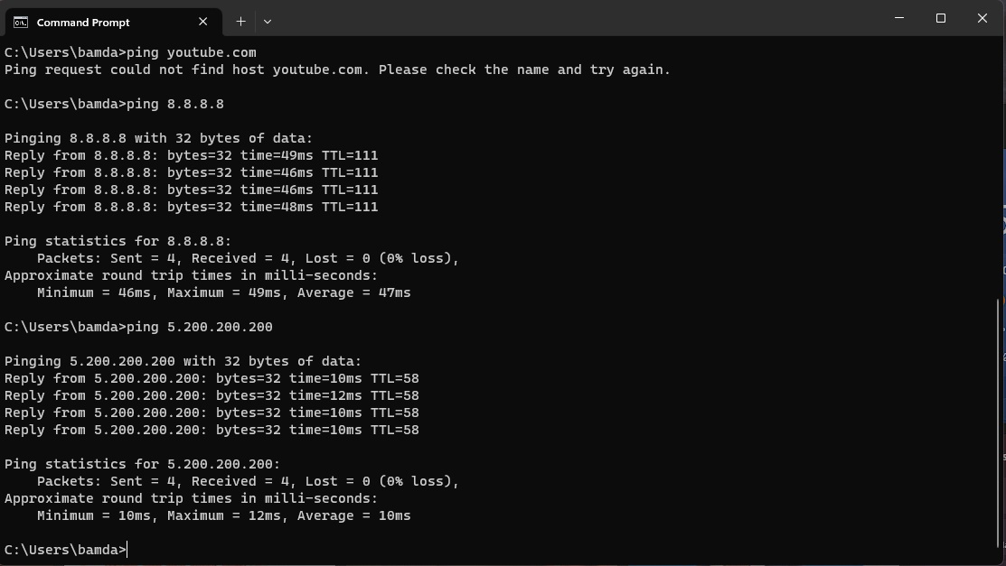Minimize the terminal window

899,18
